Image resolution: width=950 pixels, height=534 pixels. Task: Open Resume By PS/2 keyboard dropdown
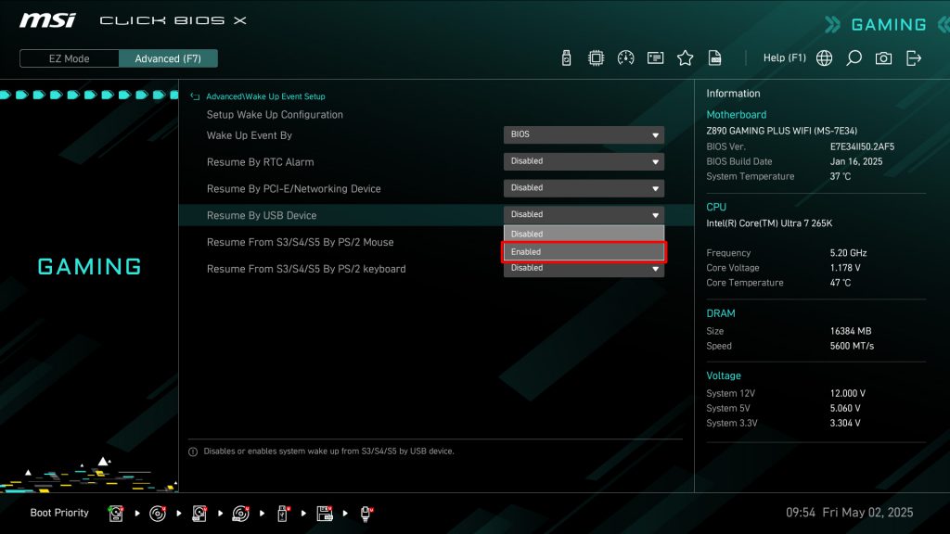(584, 270)
